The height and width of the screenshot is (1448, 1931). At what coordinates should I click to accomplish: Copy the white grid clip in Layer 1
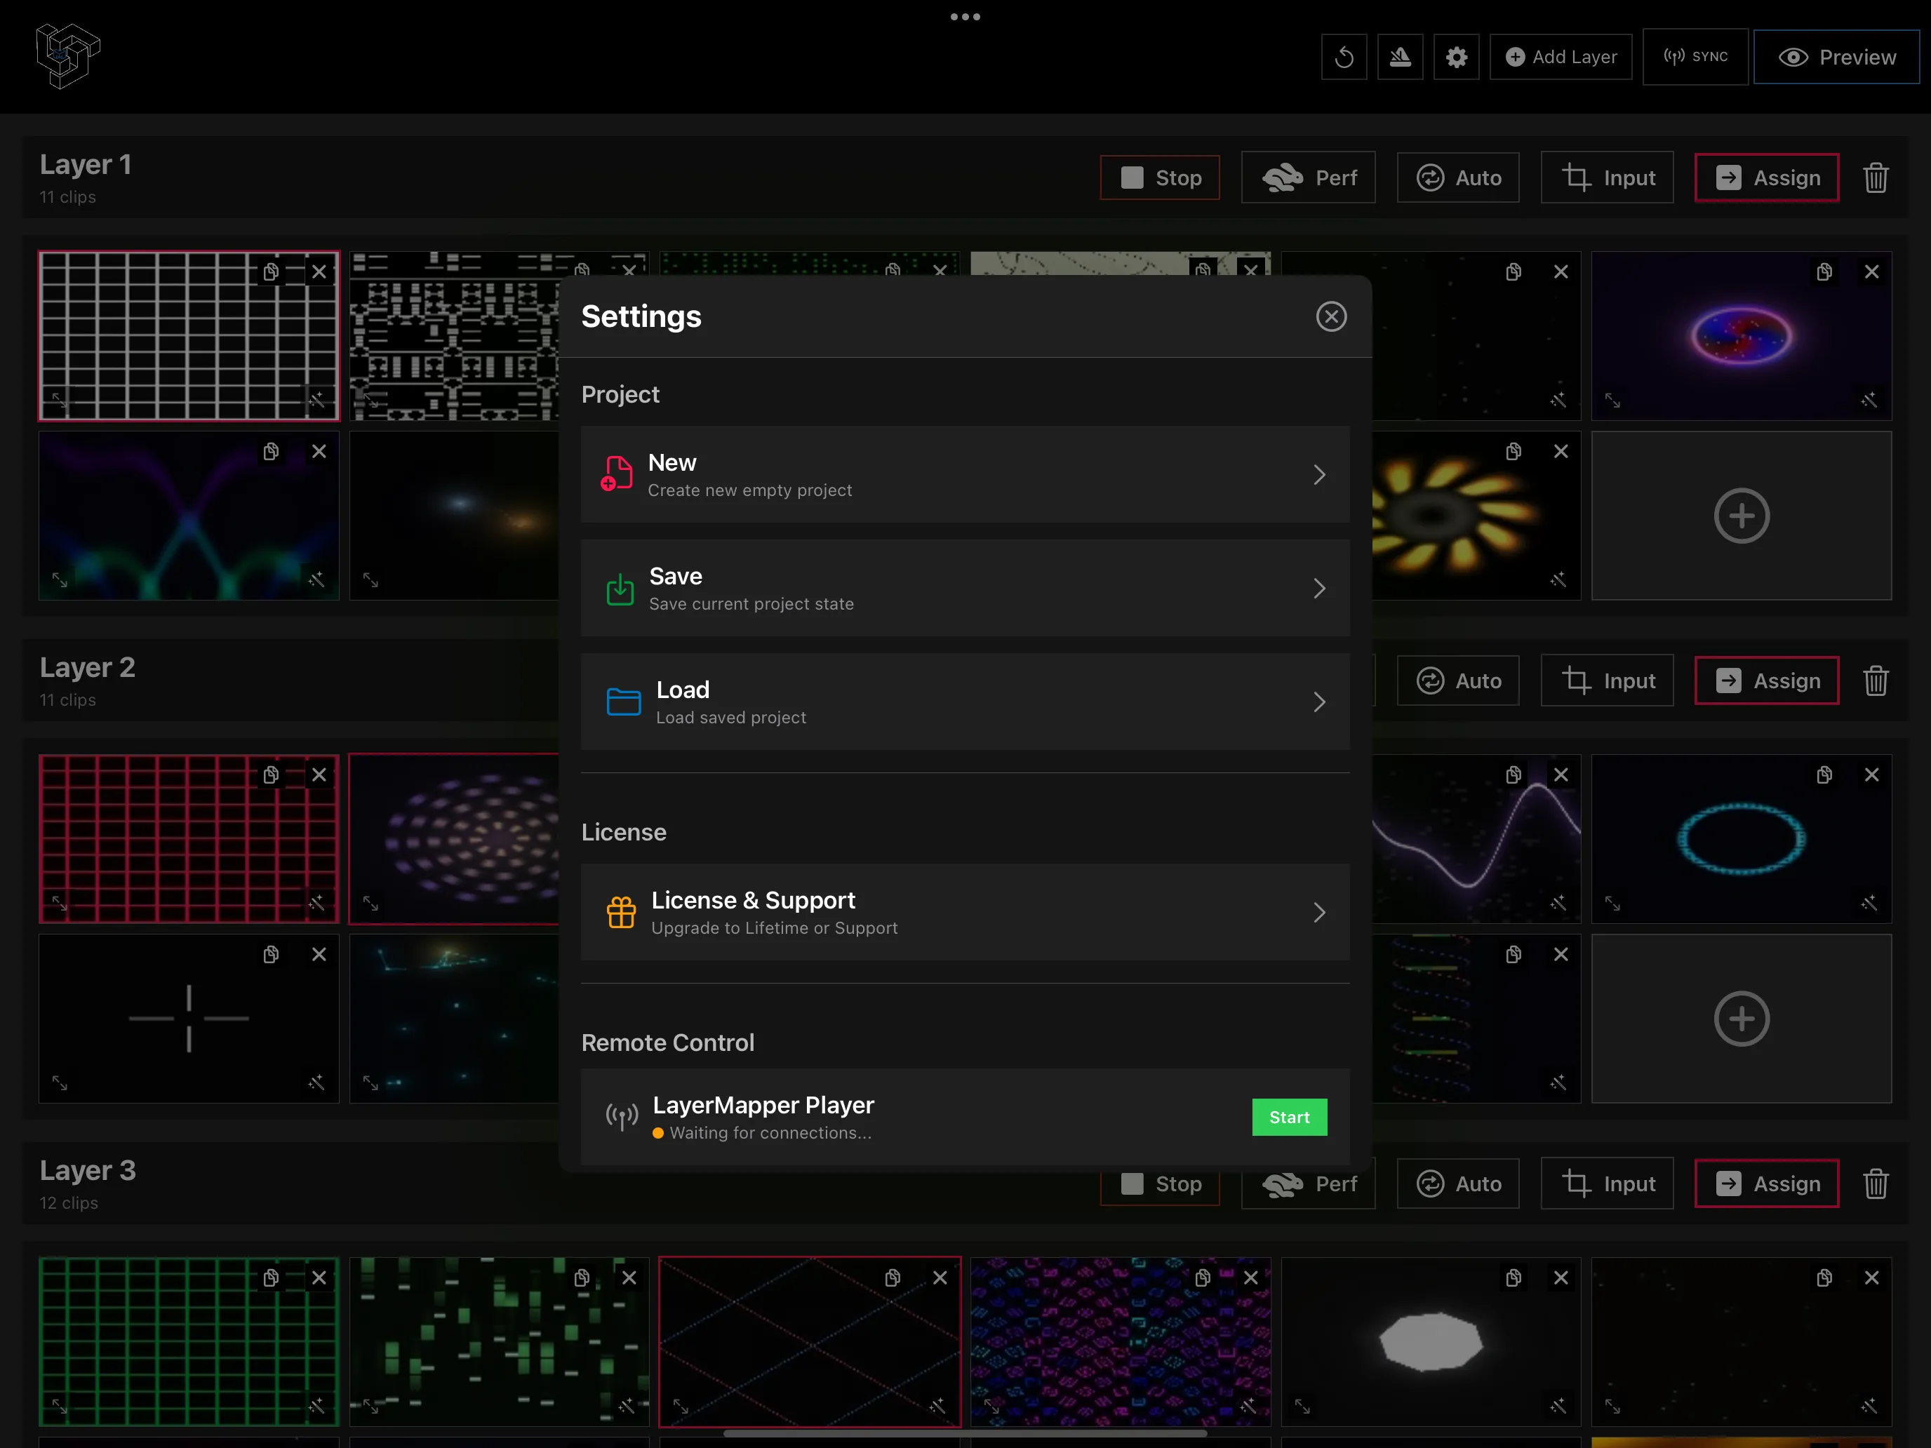[271, 272]
